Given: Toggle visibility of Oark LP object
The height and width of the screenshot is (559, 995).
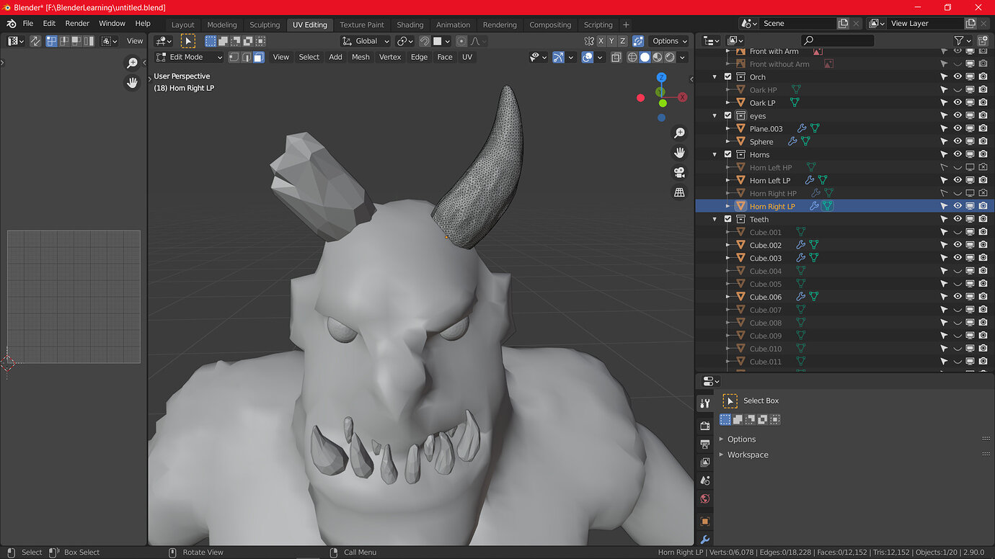Looking at the screenshot, I should point(958,102).
